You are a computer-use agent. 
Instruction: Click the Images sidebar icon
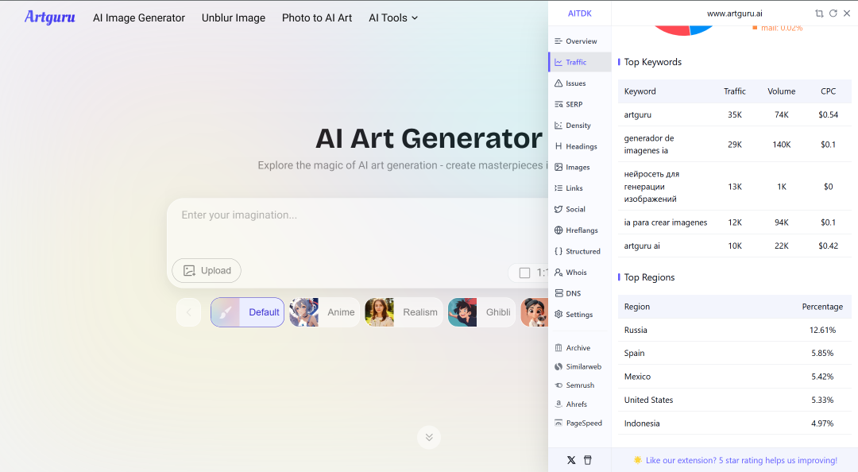click(x=558, y=167)
